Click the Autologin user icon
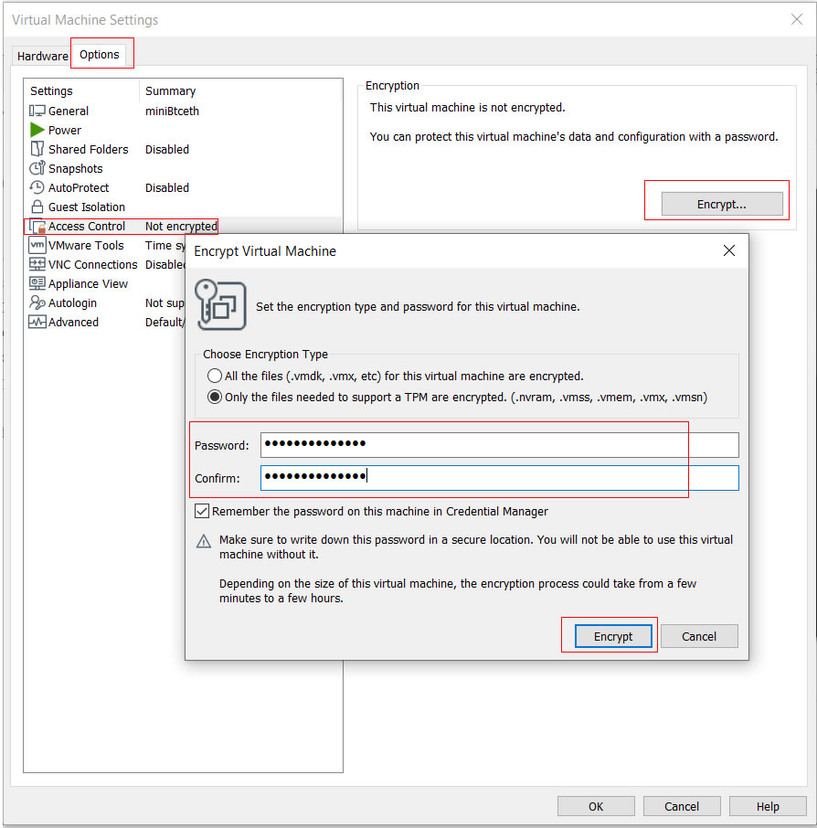817x828 pixels. pyautogui.click(x=37, y=303)
